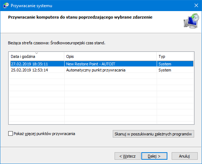
Task: Click the date 25.02.2019 12:53:14 cell
Action: (x=29, y=70)
